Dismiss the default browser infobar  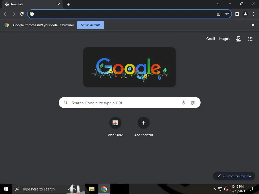pos(253,25)
